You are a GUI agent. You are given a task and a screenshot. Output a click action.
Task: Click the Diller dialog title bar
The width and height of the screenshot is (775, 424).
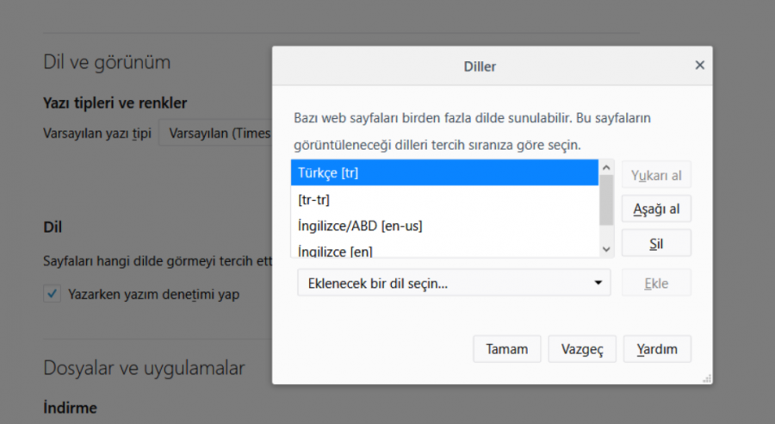click(x=479, y=65)
